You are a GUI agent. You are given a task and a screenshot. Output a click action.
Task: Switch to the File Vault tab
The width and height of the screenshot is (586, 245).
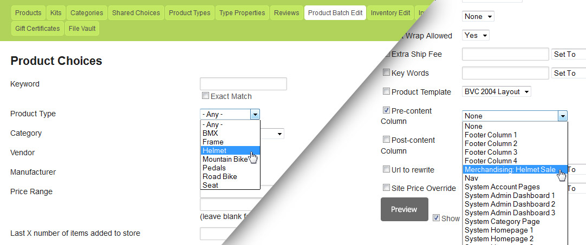[82, 28]
